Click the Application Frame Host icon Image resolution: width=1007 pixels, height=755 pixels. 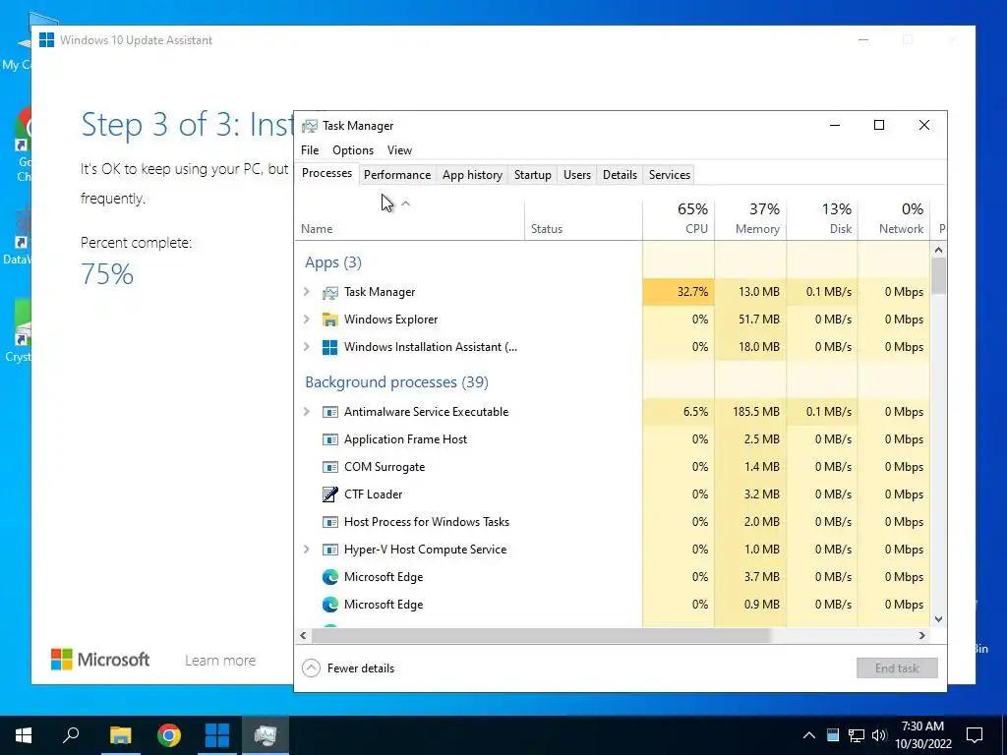tap(329, 439)
